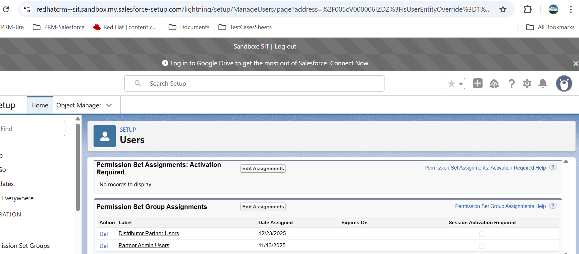Click the magnifier icon in Search Setup
Screen dimensions: 579x254
[x=138, y=83]
